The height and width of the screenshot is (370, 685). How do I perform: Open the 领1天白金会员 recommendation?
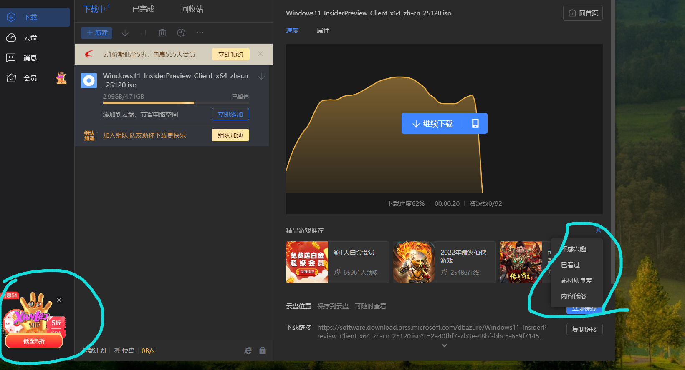point(354,252)
